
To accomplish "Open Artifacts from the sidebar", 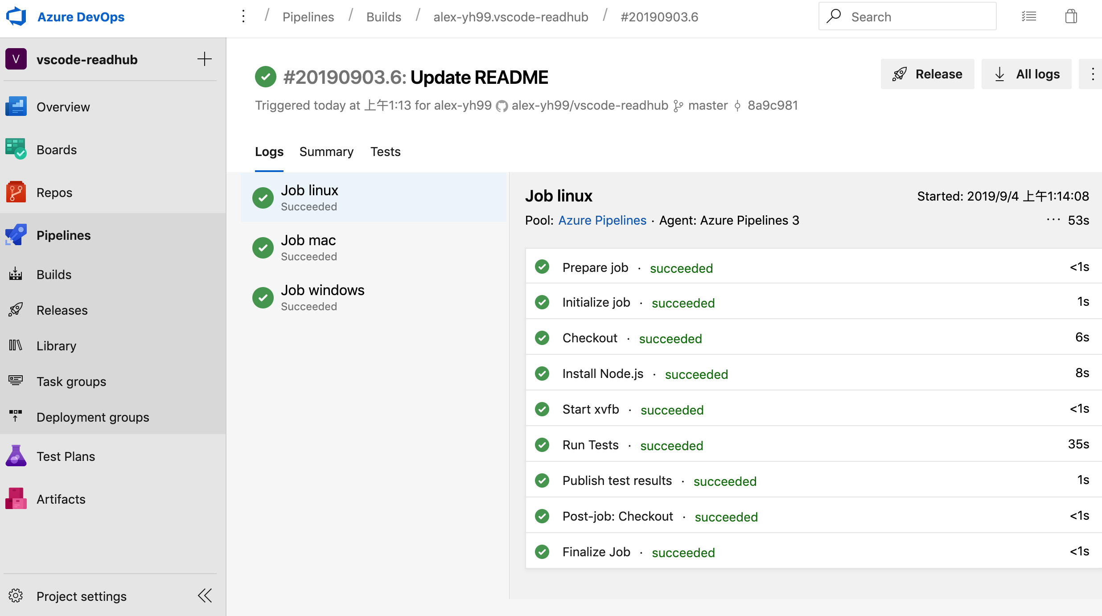I will (x=16, y=499).
